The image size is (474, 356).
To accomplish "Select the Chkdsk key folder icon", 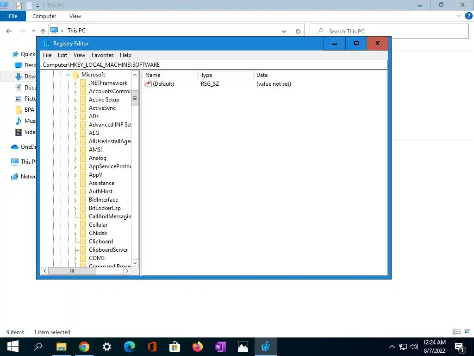I will [x=83, y=233].
